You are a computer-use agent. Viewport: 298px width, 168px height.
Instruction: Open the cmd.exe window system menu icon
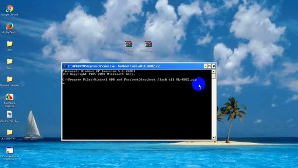point(65,66)
